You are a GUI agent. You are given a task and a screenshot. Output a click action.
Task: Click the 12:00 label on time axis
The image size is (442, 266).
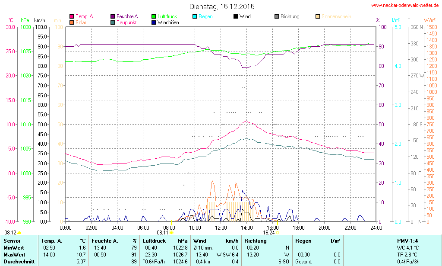click(221, 228)
